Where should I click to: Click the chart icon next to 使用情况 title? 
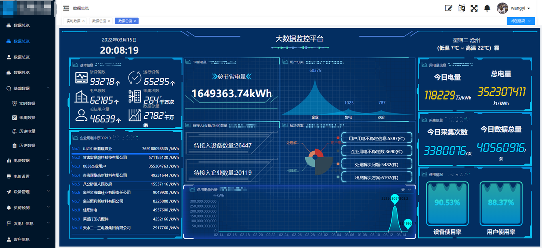tap(424, 174)
